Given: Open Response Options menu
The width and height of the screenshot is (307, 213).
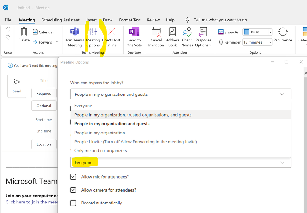Looking at the screenshot, I should click(203, 37).
